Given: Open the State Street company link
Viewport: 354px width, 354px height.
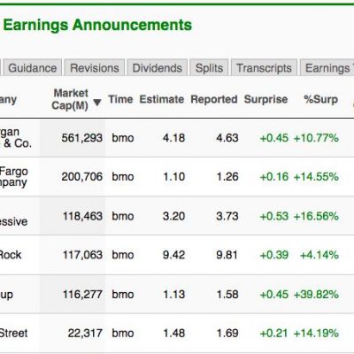Looking at the screenshot, I should 13,333.
